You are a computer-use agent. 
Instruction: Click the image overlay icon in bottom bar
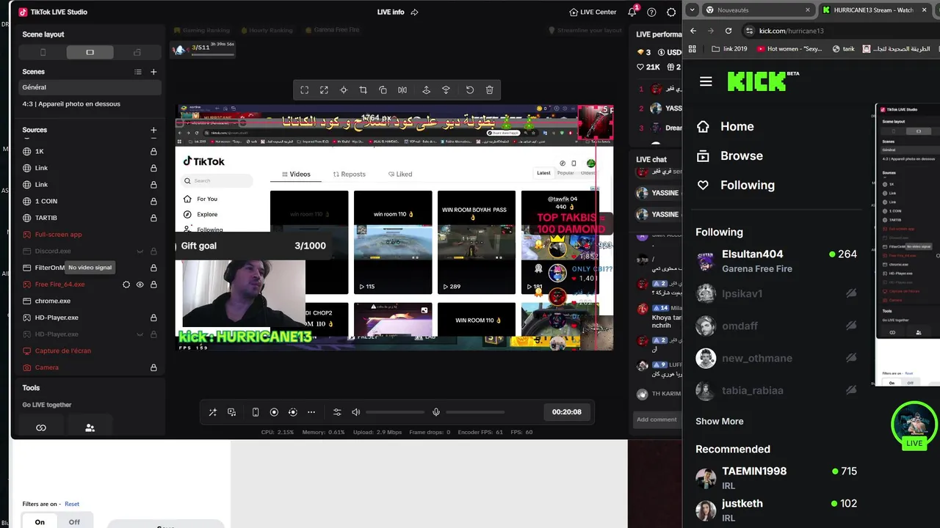click(231, 412)
